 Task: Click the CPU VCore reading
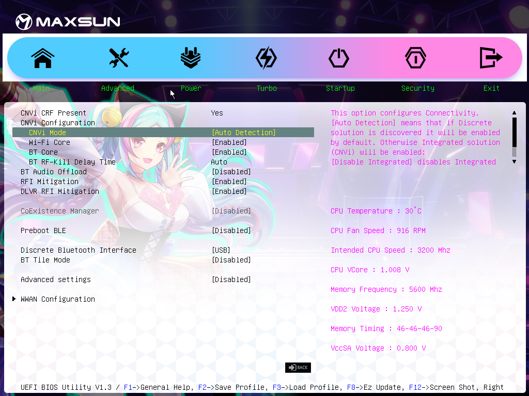coord(370,270)
